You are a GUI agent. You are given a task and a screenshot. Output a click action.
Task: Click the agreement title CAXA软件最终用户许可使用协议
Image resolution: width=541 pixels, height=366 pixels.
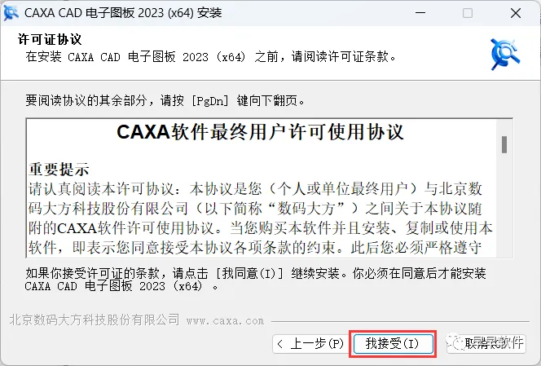tap(260, 132)
